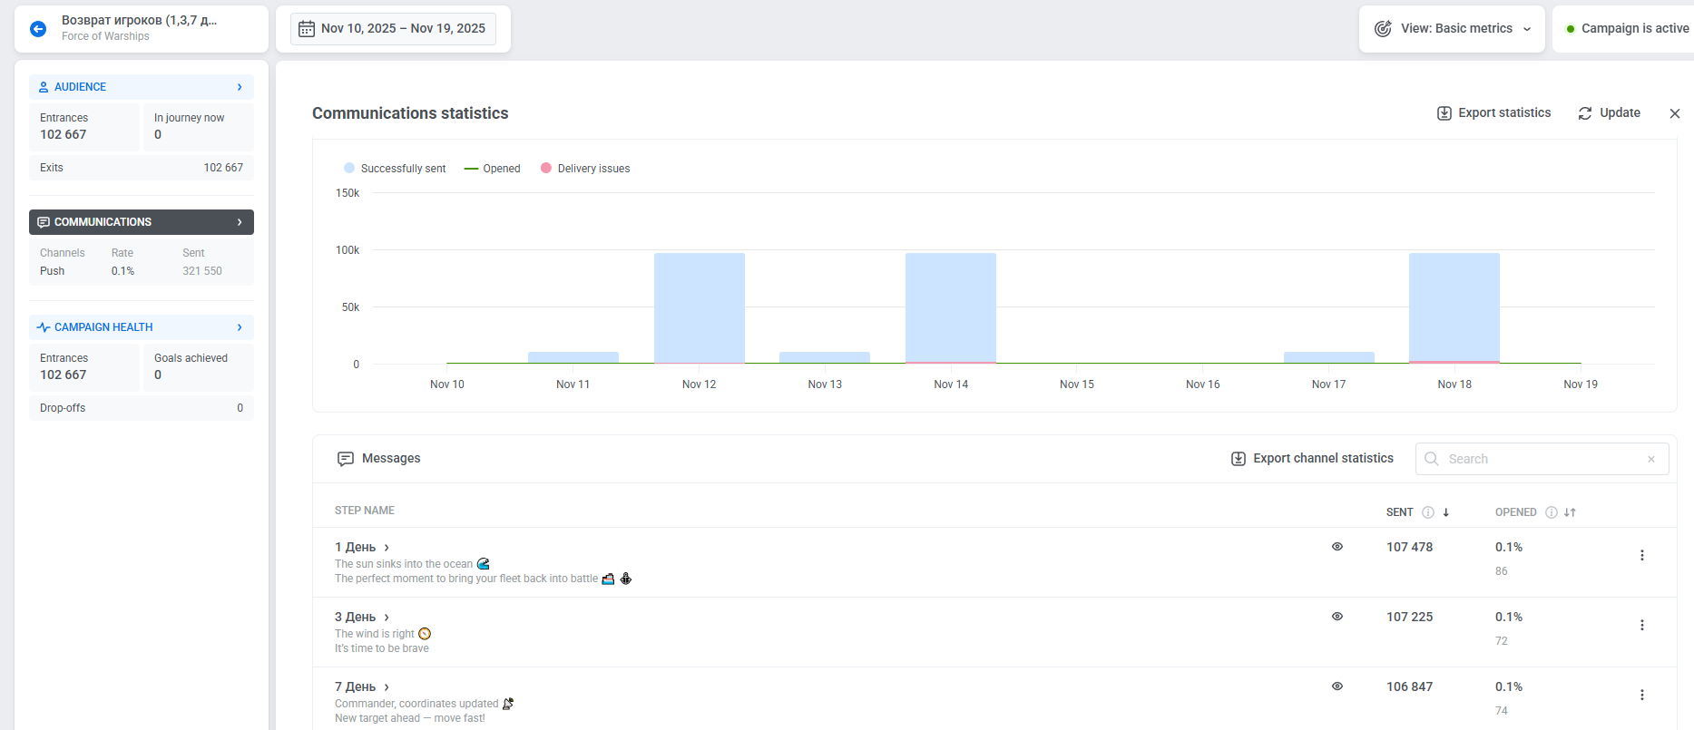
Task: Click the Nov 14 successfully sent bar
Action: [951, 308]
